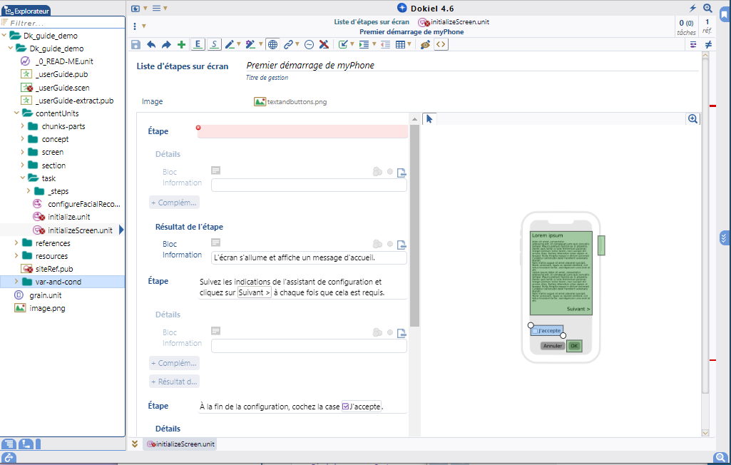The image size is (731, 465).
Task: Toggle the angle-brackets XML source view
Action: coord(441,45)
